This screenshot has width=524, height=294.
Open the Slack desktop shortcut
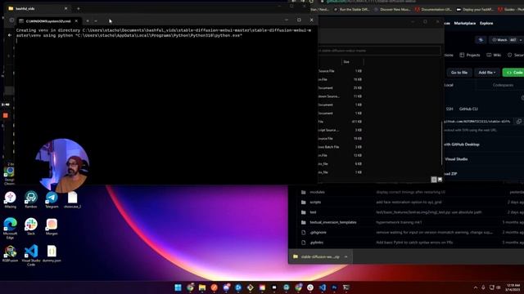pos(31,227)
